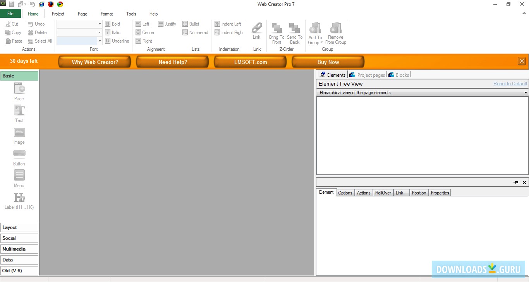Click the Delete action icon

pos(31,33)
